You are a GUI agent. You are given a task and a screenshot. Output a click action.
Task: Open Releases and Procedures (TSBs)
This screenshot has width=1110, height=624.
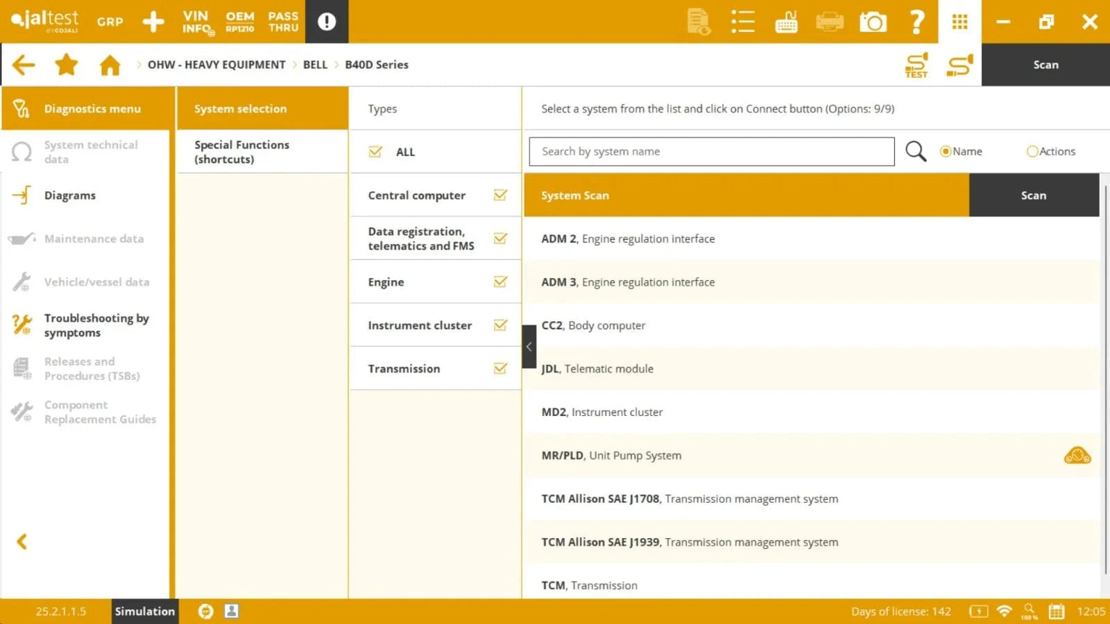(x=85, y=368)
